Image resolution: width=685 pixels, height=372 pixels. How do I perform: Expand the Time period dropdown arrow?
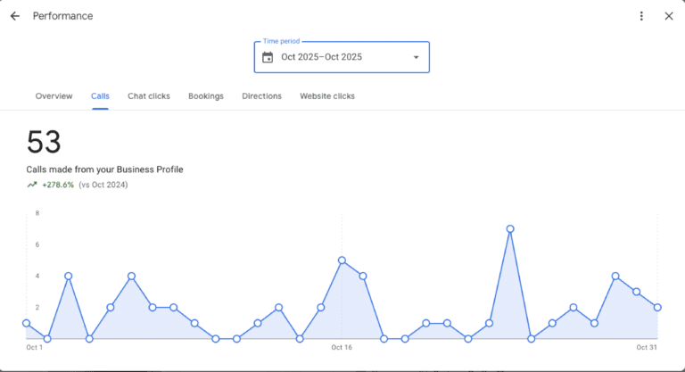(415, 58)
